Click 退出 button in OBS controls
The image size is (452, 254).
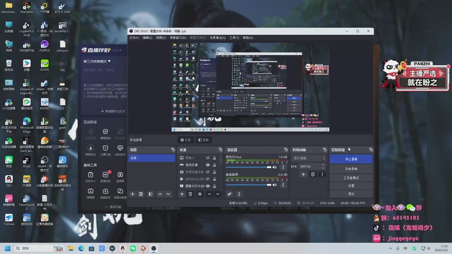tap(351, 194)
